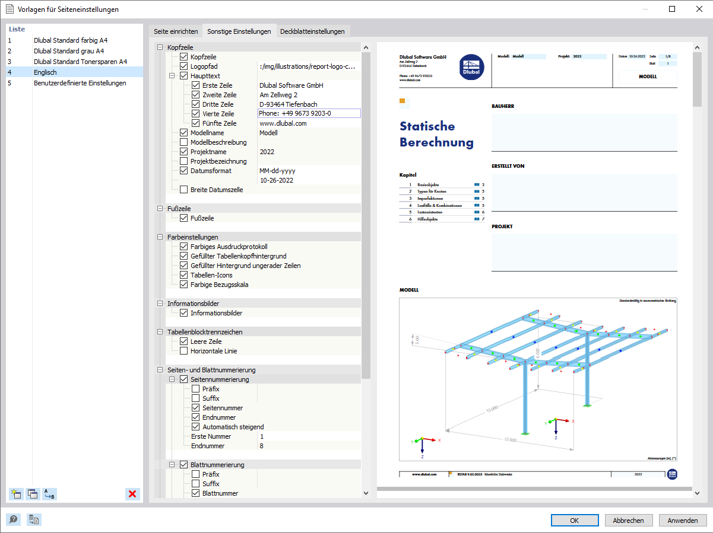This screenshot has height=533, width=713.
Task: Uncheck the Kopfzeile checkbox
Action: (184, 57)
